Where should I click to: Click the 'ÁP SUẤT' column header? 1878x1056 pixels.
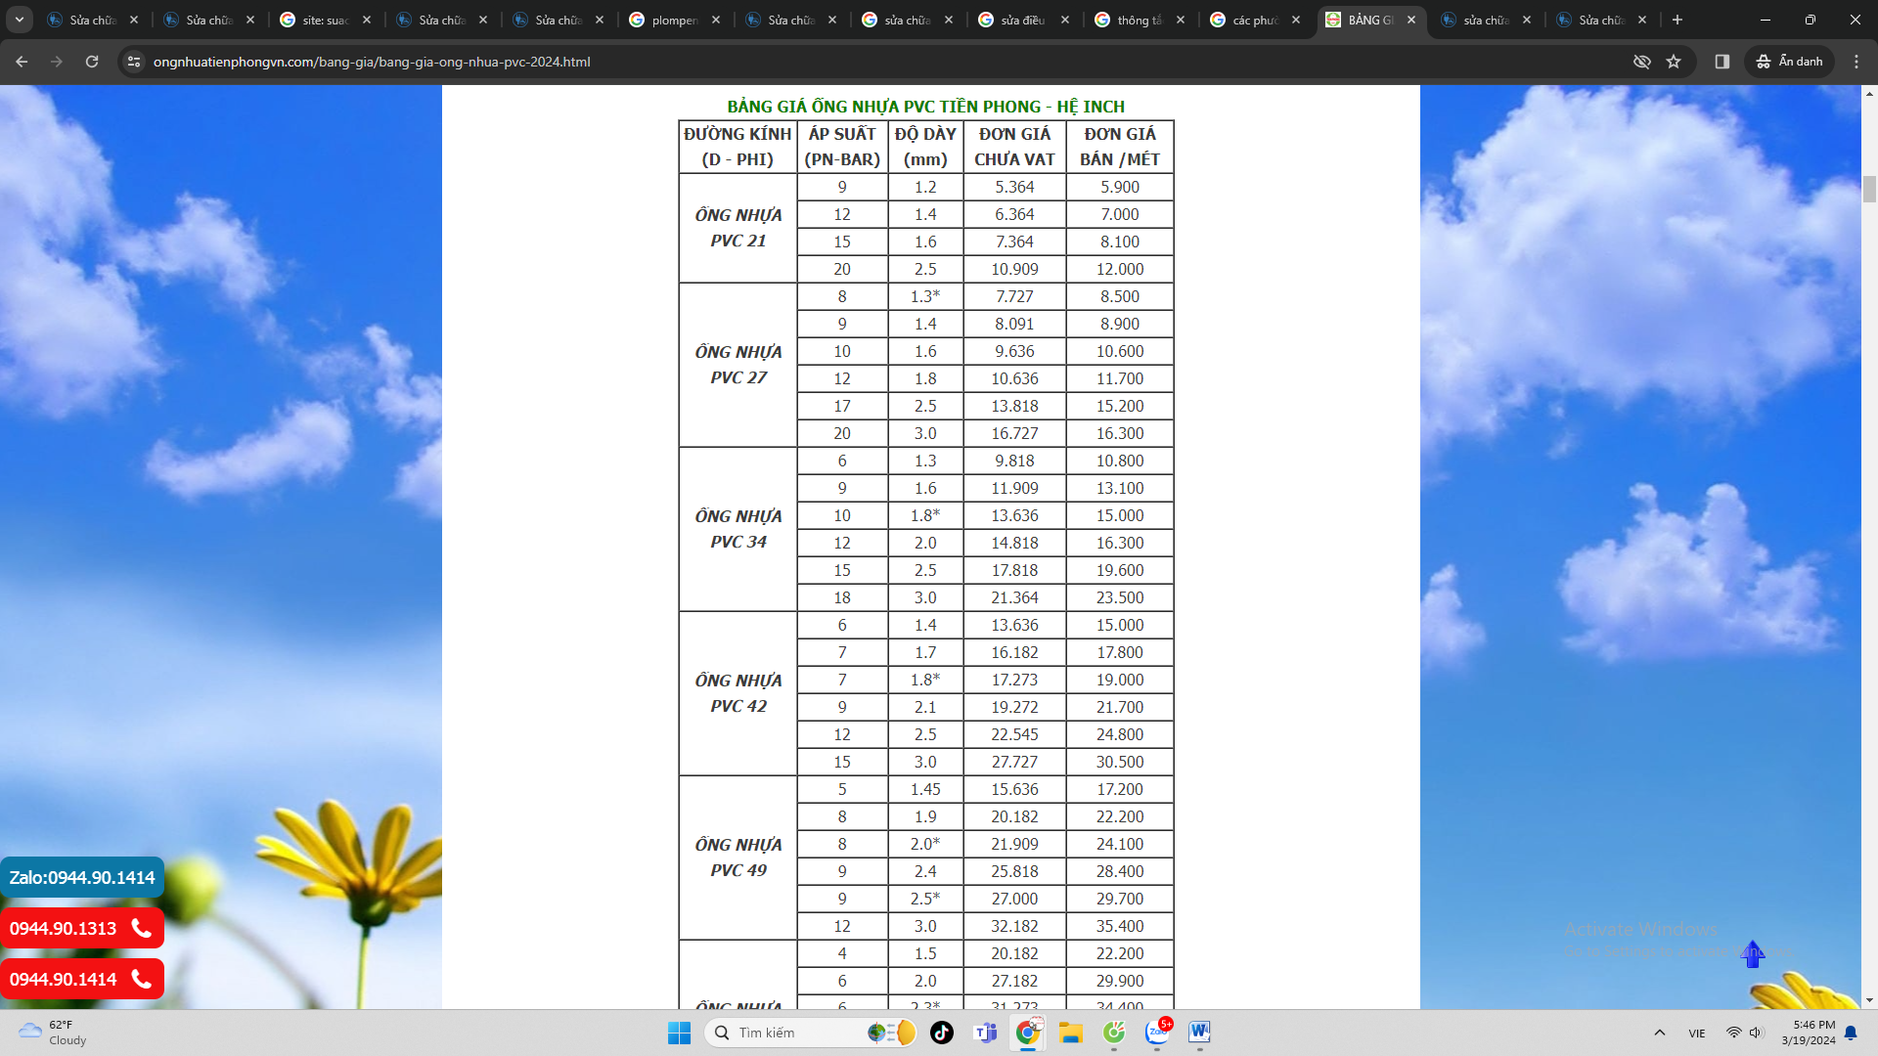point(842,147)
